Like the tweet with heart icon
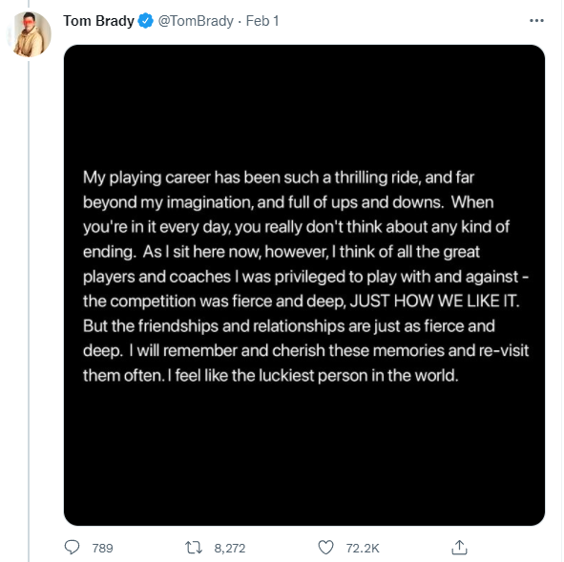Screen dimensions: 564x562 (x=325, y=548)
